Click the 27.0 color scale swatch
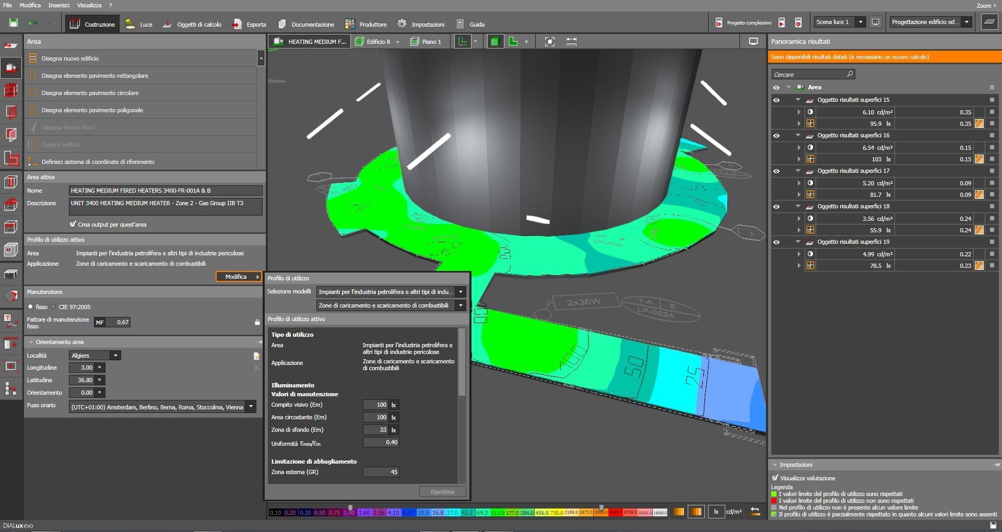1002x532 pixels. pos(452,513)
